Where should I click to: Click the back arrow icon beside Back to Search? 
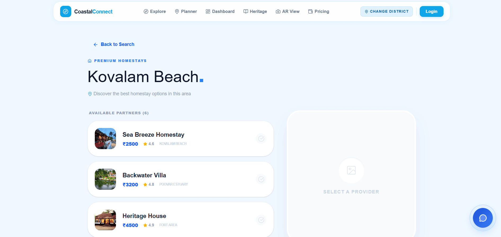[x=96, y=45]
